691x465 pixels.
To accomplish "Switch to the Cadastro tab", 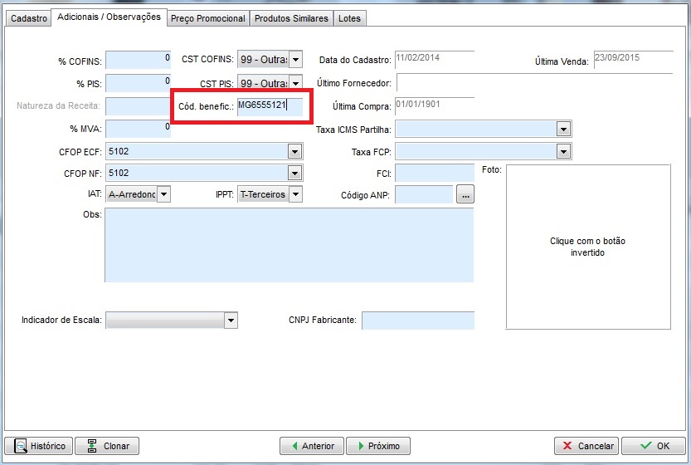I will (x=27, y=18).
